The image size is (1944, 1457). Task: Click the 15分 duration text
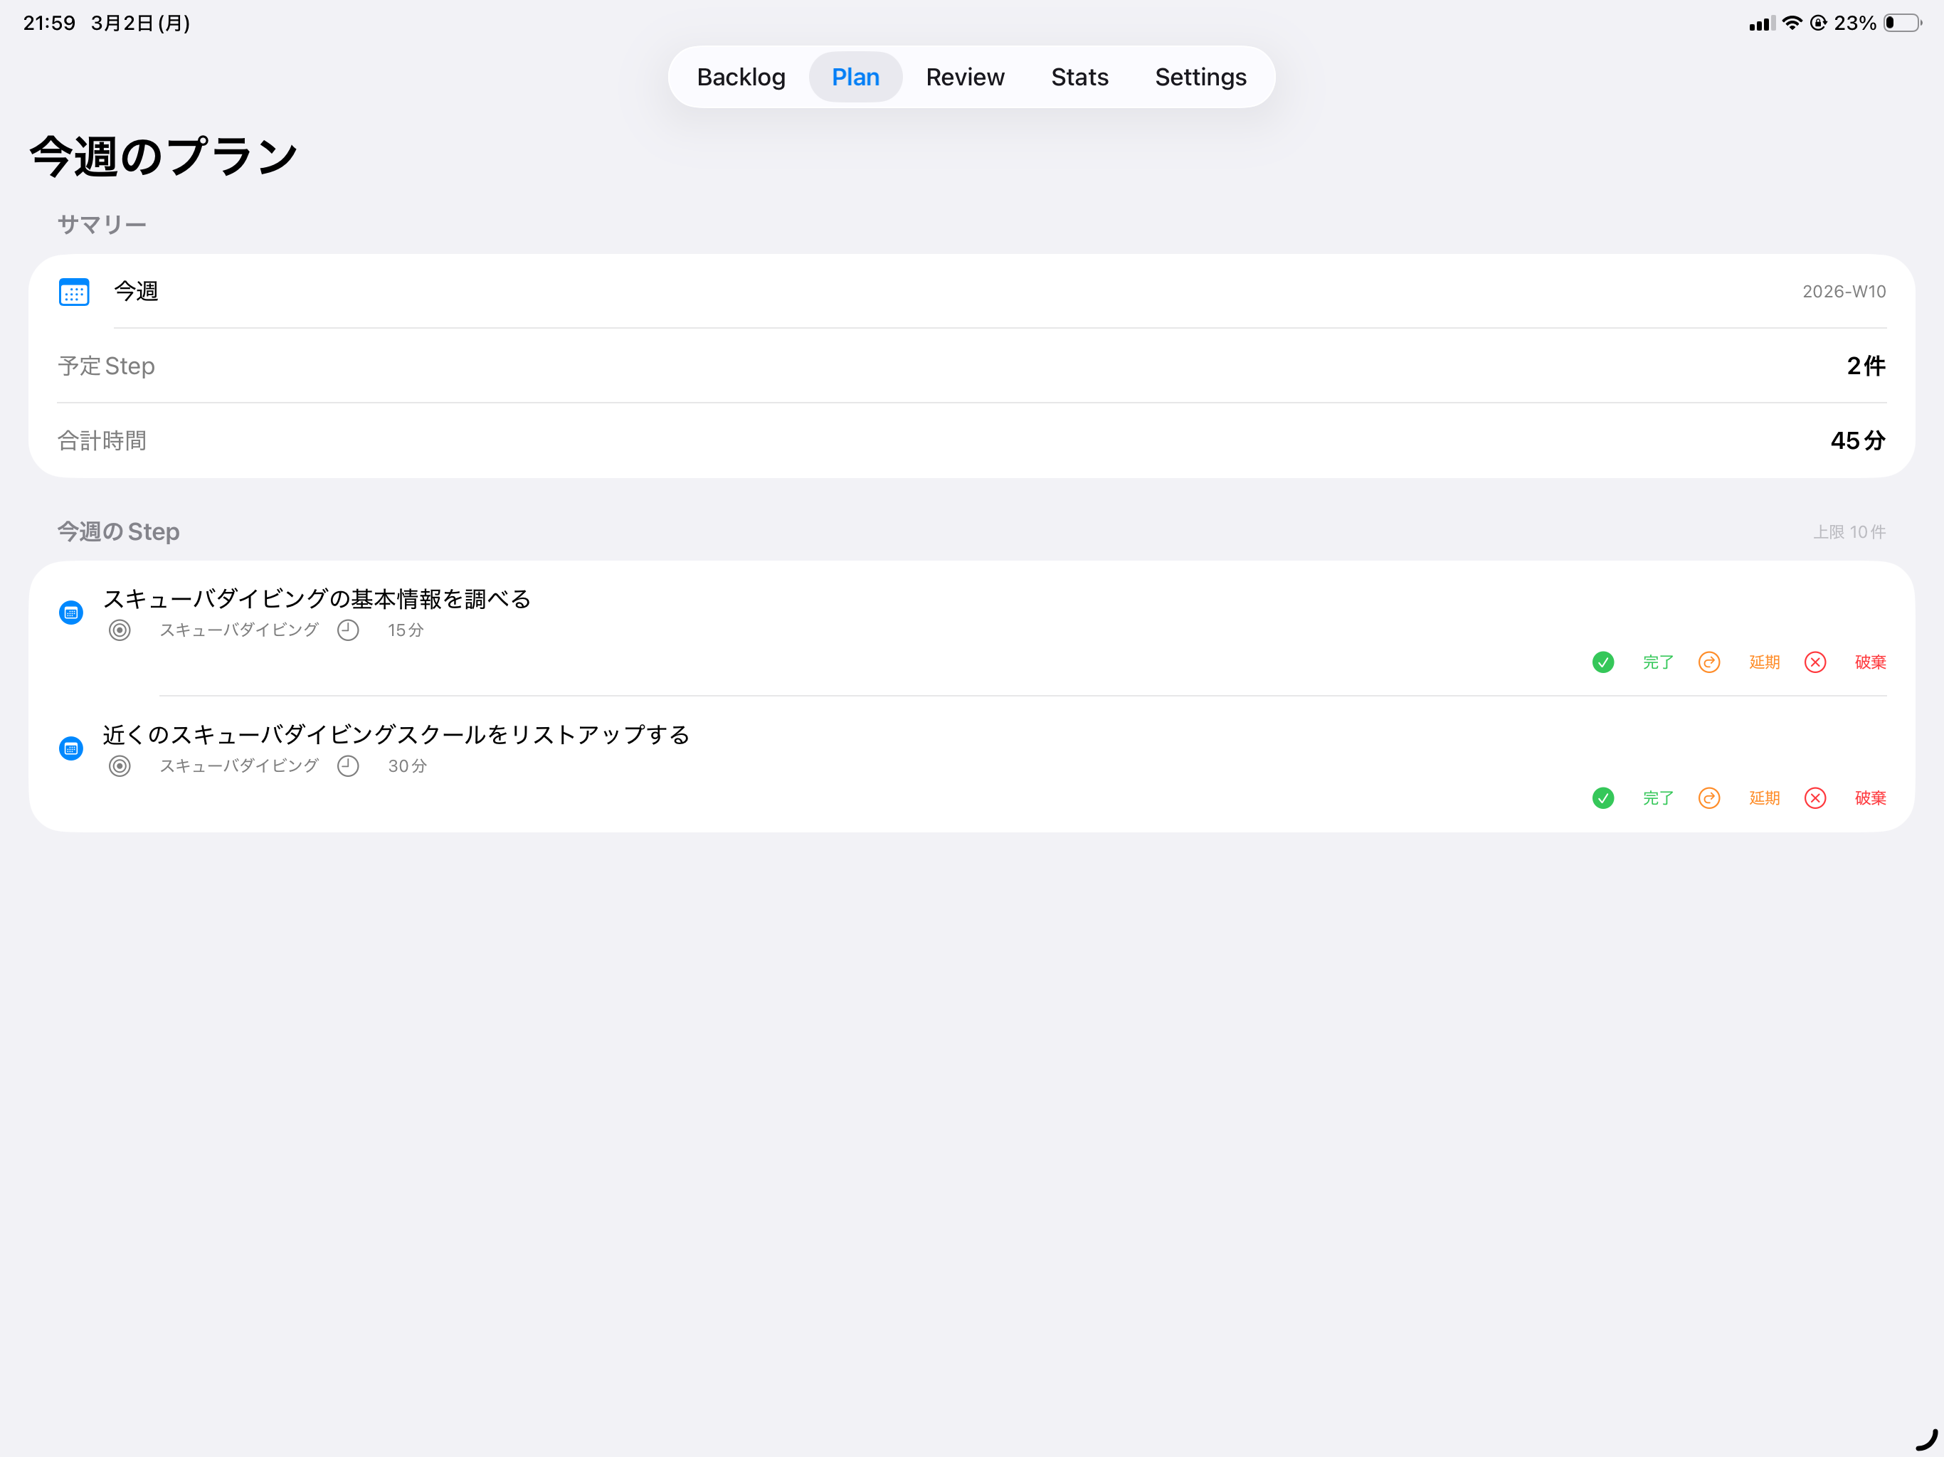[406, 630]
